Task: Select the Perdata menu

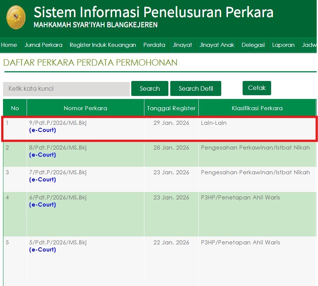Action: click(154, 45)
